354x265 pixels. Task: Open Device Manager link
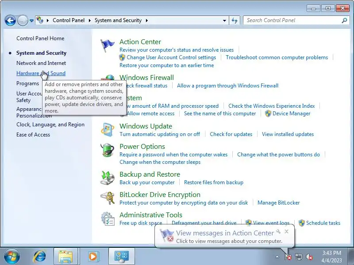tap(292, 114)
